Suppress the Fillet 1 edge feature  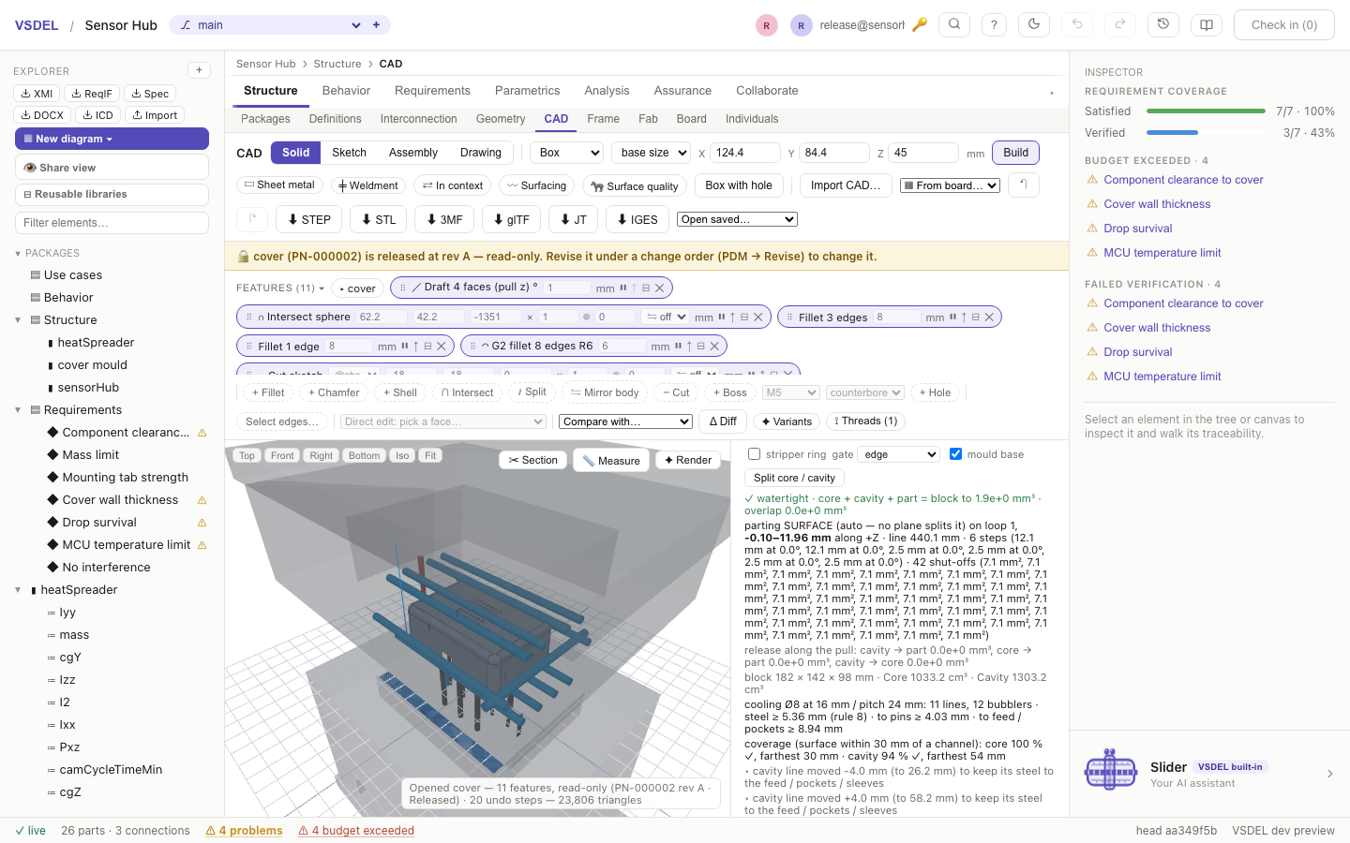(x=405, y=347)
